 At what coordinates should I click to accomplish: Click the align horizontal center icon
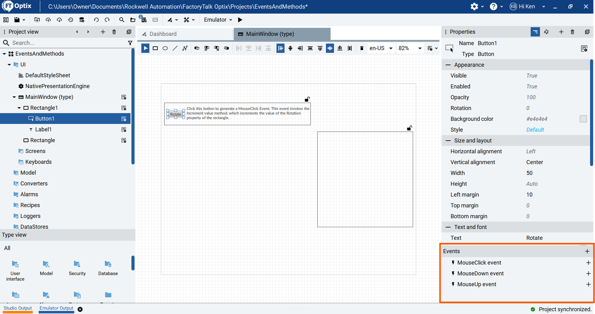tap(290, 48)
